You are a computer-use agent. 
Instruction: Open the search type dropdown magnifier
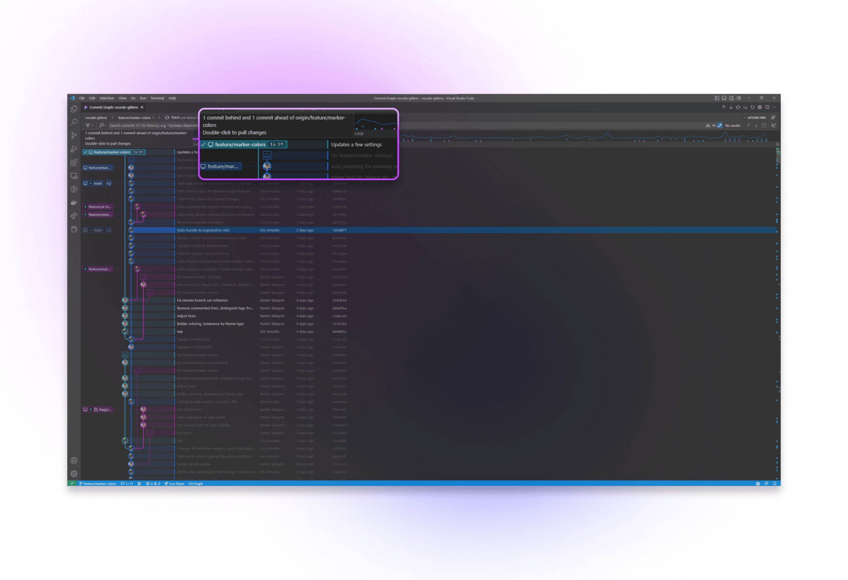[x=103, y=125]
